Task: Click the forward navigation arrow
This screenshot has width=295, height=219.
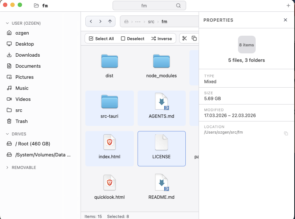Action: click(x=100, y=21)
